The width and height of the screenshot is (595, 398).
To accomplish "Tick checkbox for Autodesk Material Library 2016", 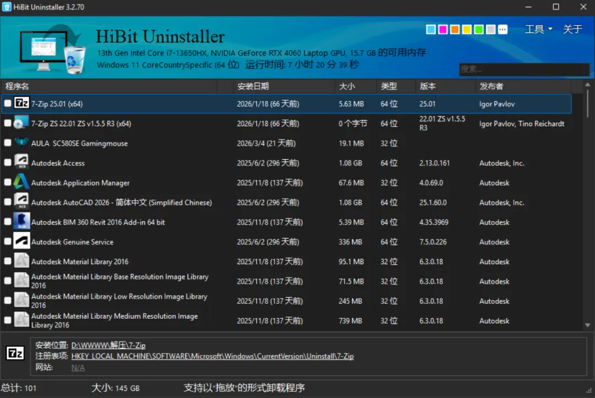I will point(8,261).
